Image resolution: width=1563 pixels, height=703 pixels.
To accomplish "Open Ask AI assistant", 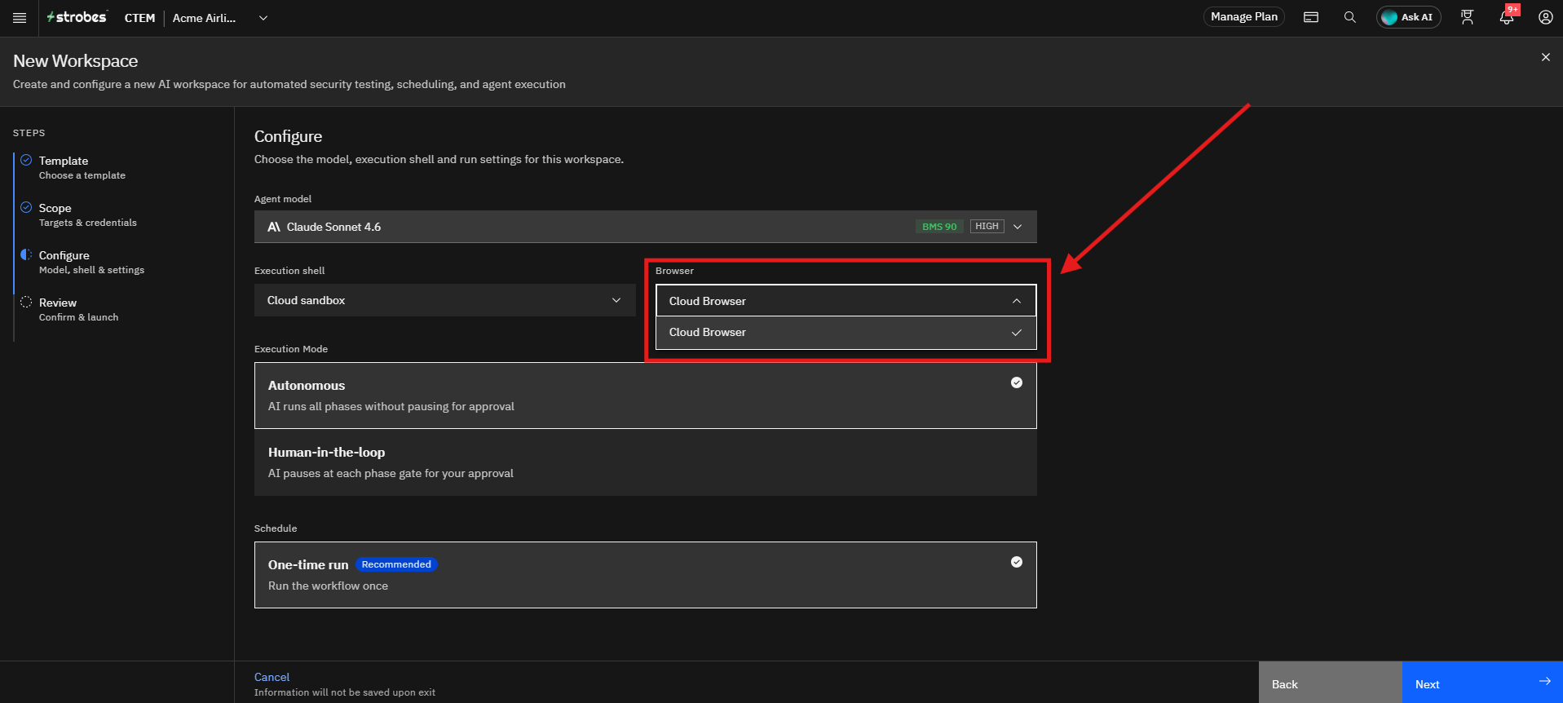I will click(x=1409, y=17).
